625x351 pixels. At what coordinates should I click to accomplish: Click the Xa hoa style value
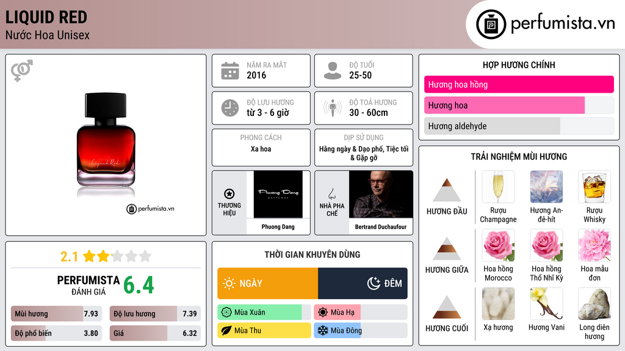click(261, 149)
